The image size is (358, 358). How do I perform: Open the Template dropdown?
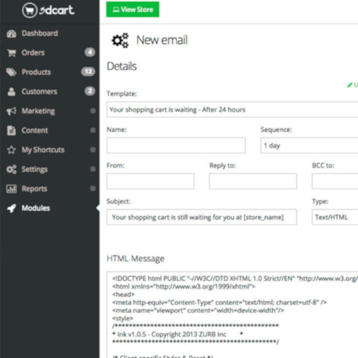(232, 110)
